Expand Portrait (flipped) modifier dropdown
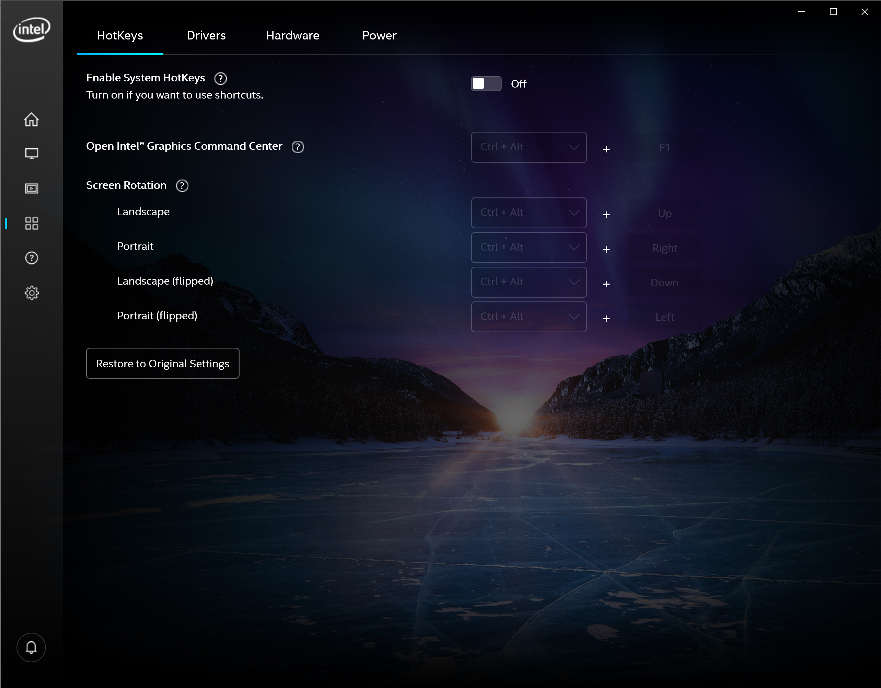The height and width of the screenshot is (688, 881). 529,317
